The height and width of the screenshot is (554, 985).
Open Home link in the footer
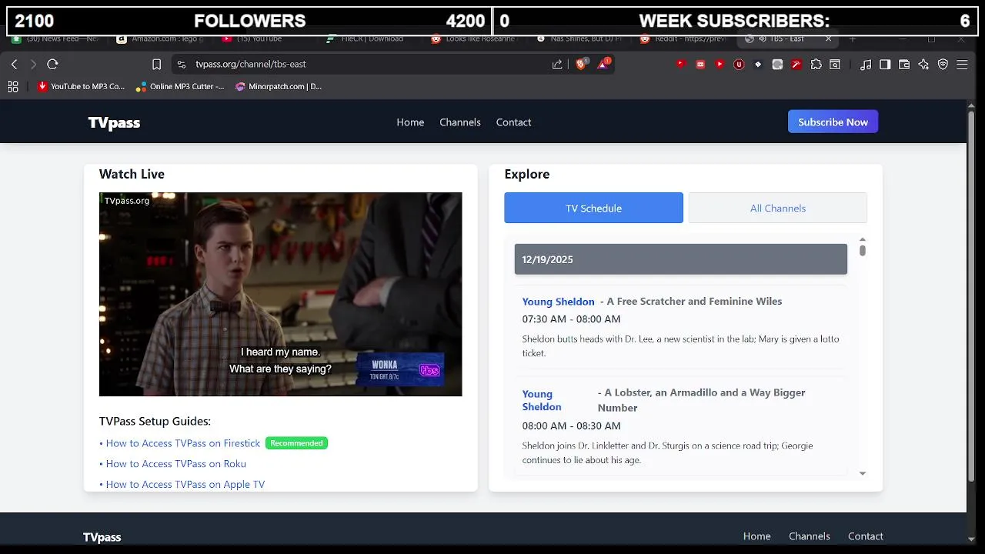click(756, 536)
